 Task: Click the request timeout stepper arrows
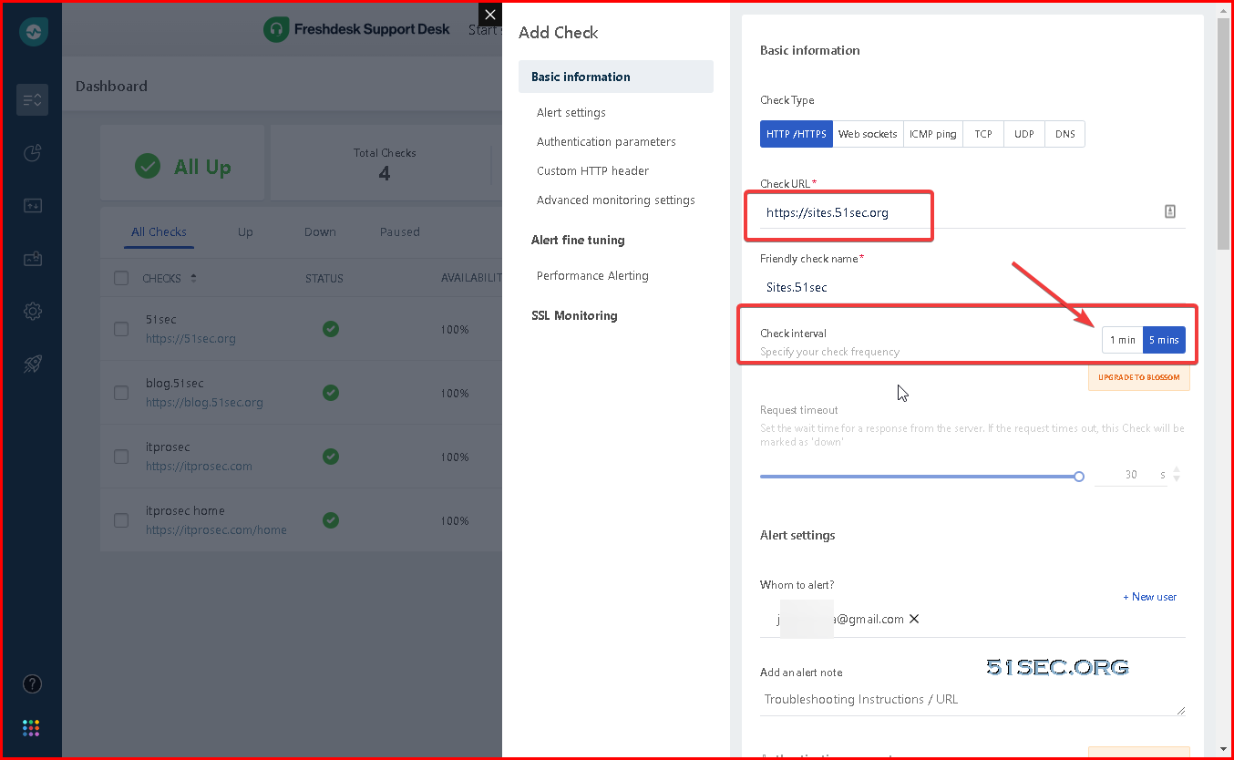click(1177, 475)
